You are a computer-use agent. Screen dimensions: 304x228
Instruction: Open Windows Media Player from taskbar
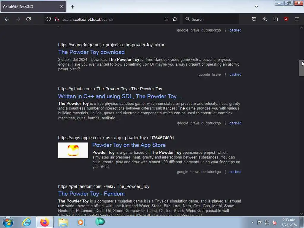(x=81, y=222)
